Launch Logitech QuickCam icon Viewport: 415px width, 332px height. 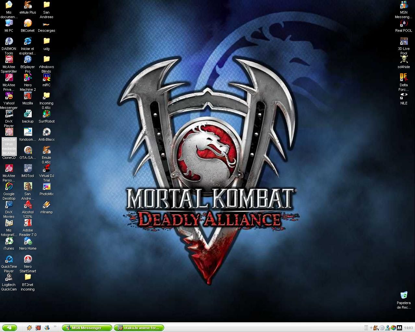click(9, 277)
